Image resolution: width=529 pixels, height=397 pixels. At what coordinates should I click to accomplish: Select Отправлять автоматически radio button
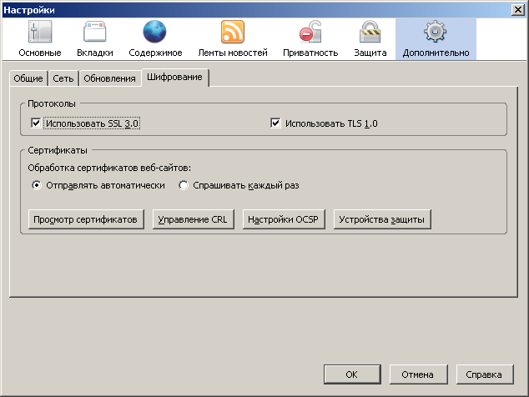pyautogui.click(x=37, y=185)
